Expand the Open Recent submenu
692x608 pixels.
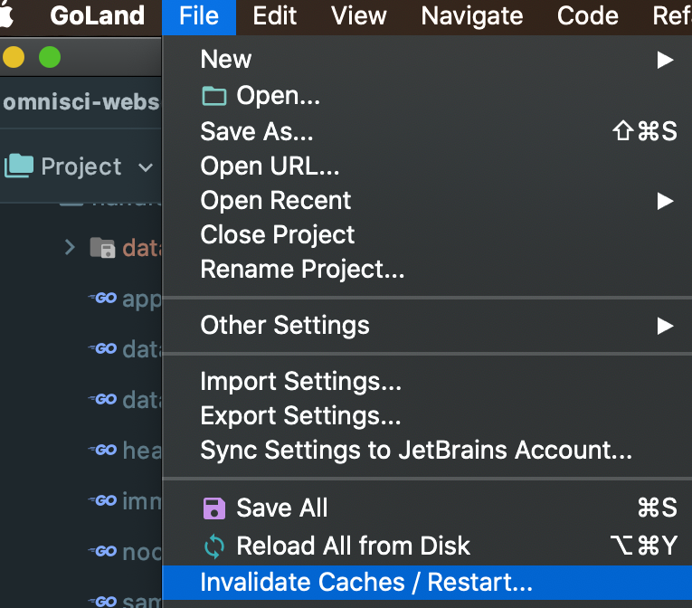pyautogui.click(x=427, y=201)
